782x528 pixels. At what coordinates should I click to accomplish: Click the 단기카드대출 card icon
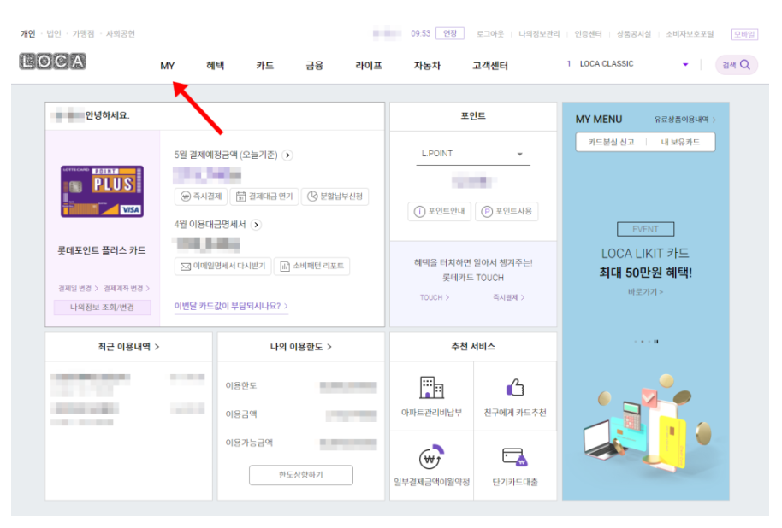pos(515,456)
